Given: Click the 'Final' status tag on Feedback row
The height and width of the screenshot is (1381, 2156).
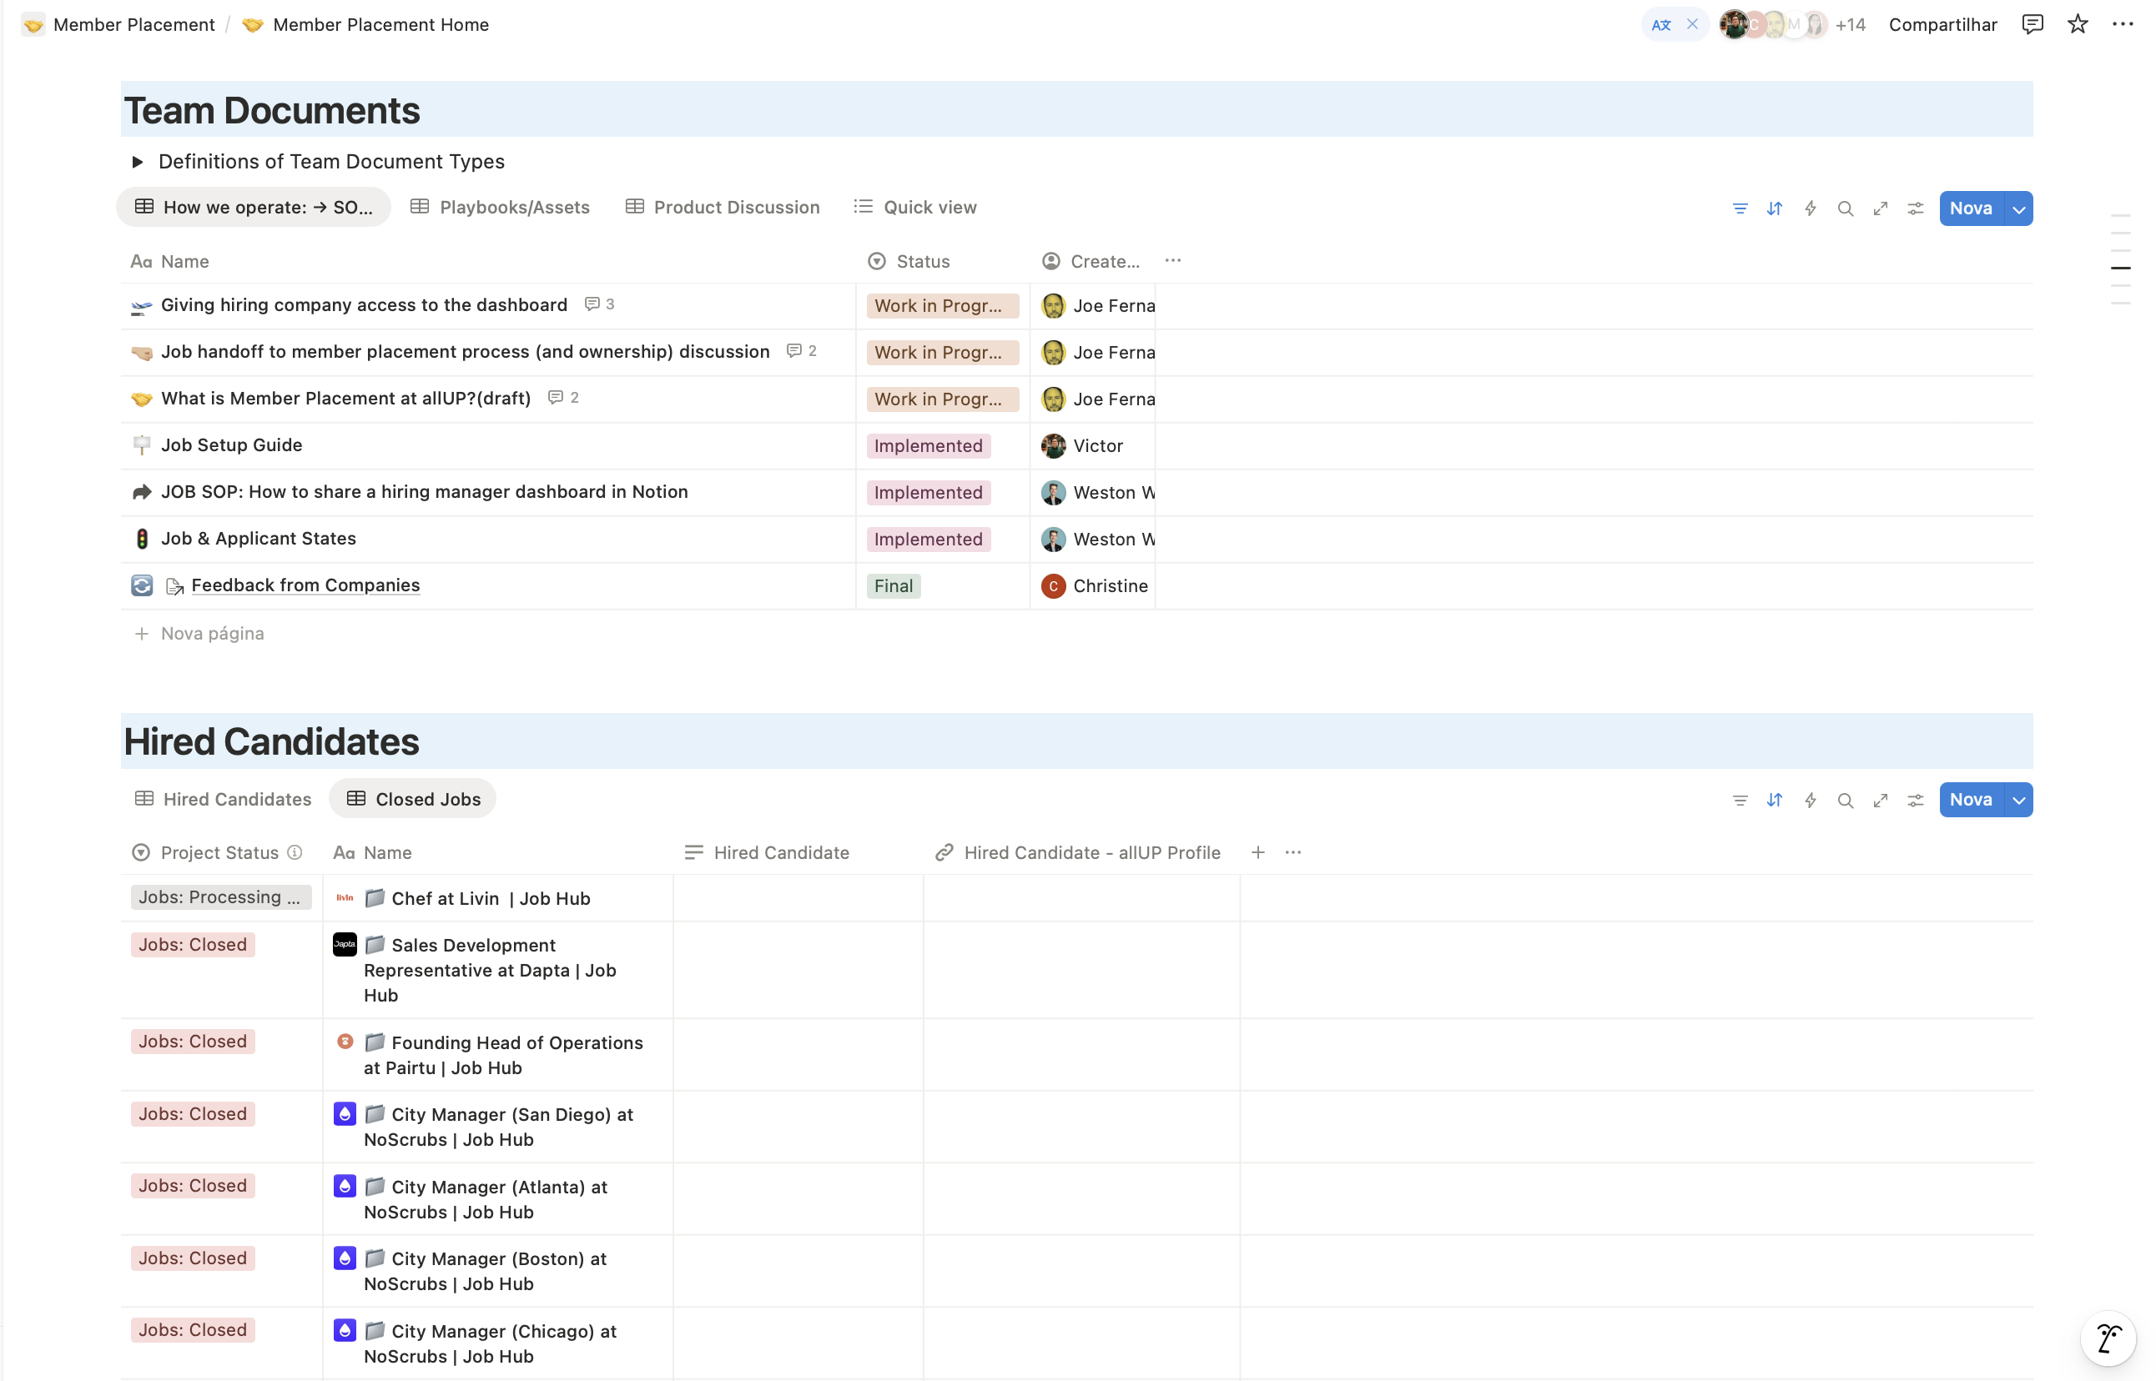Looking at the screenshot, I should pos(893,585).
